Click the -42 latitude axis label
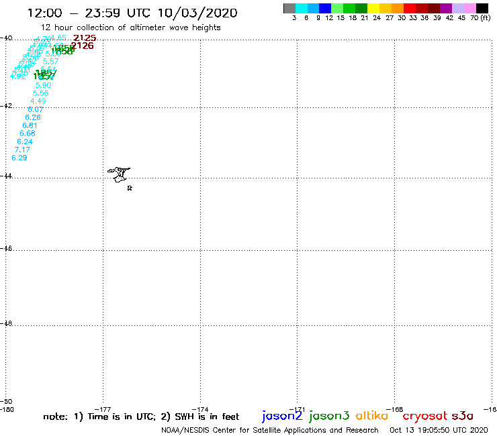 click(6, 106)
